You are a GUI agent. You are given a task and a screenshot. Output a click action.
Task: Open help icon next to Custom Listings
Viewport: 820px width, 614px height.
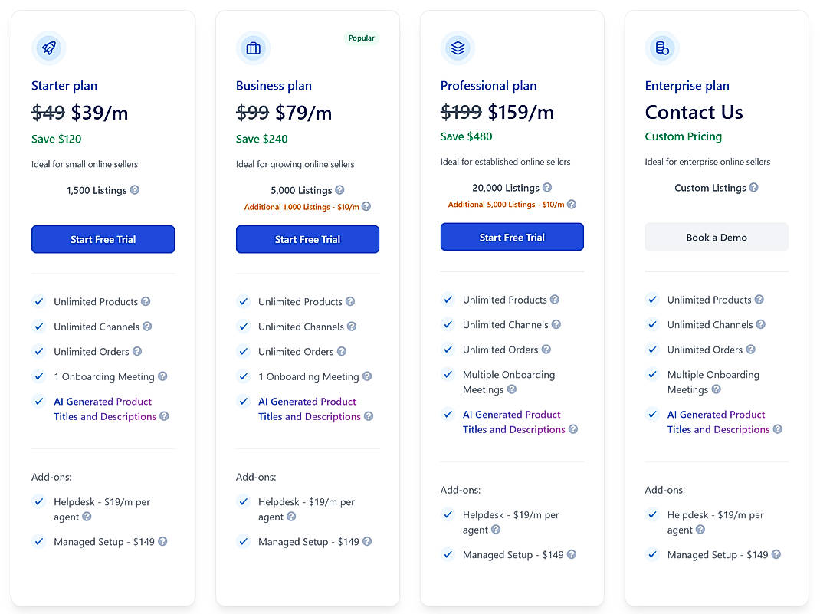click(x=753, y=187)
